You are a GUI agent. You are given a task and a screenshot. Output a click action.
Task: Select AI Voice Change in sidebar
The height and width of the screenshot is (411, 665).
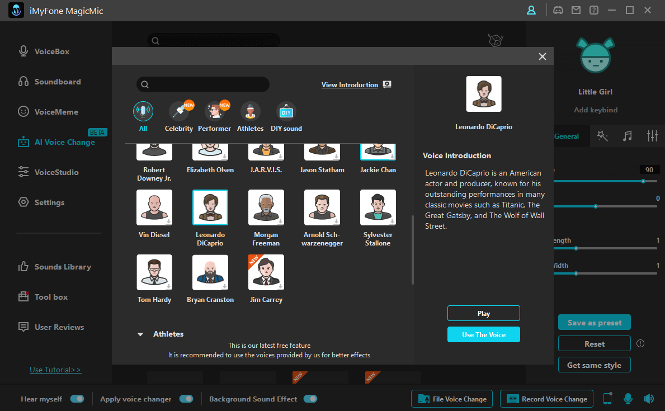tap(56, 142)
